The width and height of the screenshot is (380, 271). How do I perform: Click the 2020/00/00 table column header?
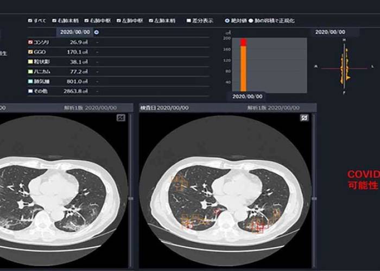click(x=75, y=32)
